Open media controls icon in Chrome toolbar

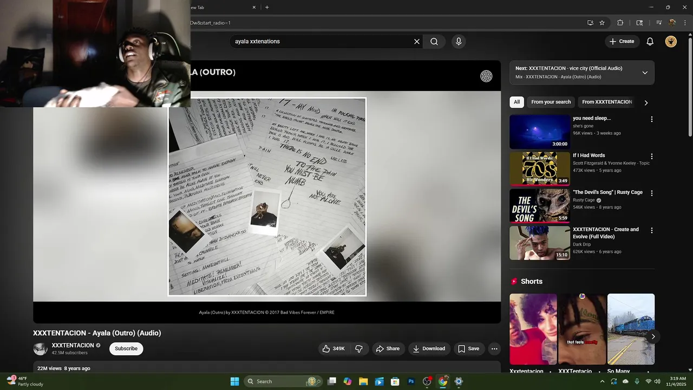coord(659,23)
